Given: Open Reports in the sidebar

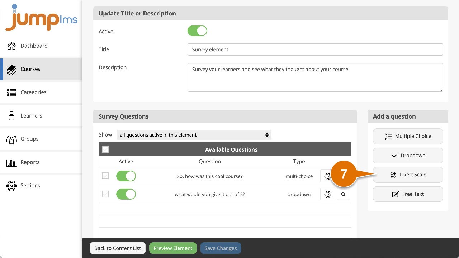Looking at the screenshot, I should point(41,162).
